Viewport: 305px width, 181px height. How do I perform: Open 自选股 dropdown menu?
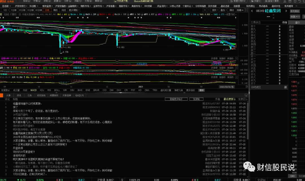6,6
